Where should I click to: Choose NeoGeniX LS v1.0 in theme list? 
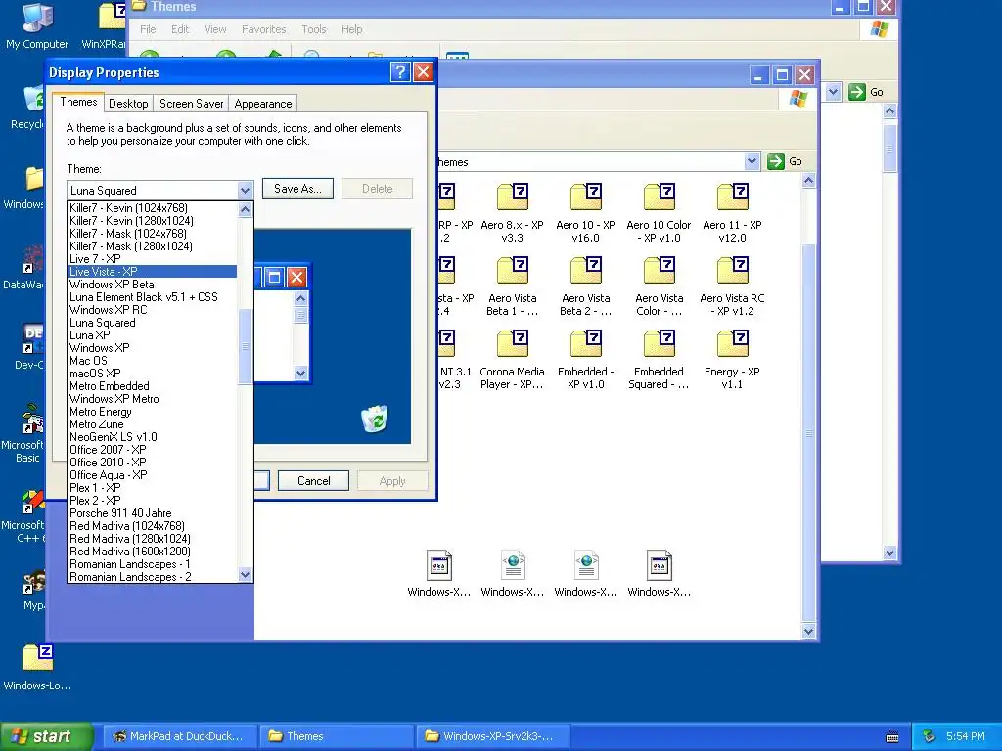pos(152,437)
